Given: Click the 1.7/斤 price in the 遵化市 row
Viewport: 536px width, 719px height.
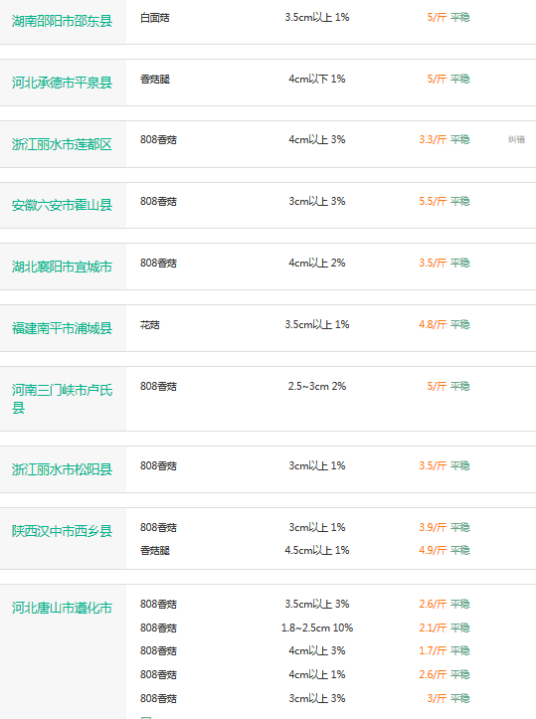Looking at the screenshot, I should [x=433, y=650].
